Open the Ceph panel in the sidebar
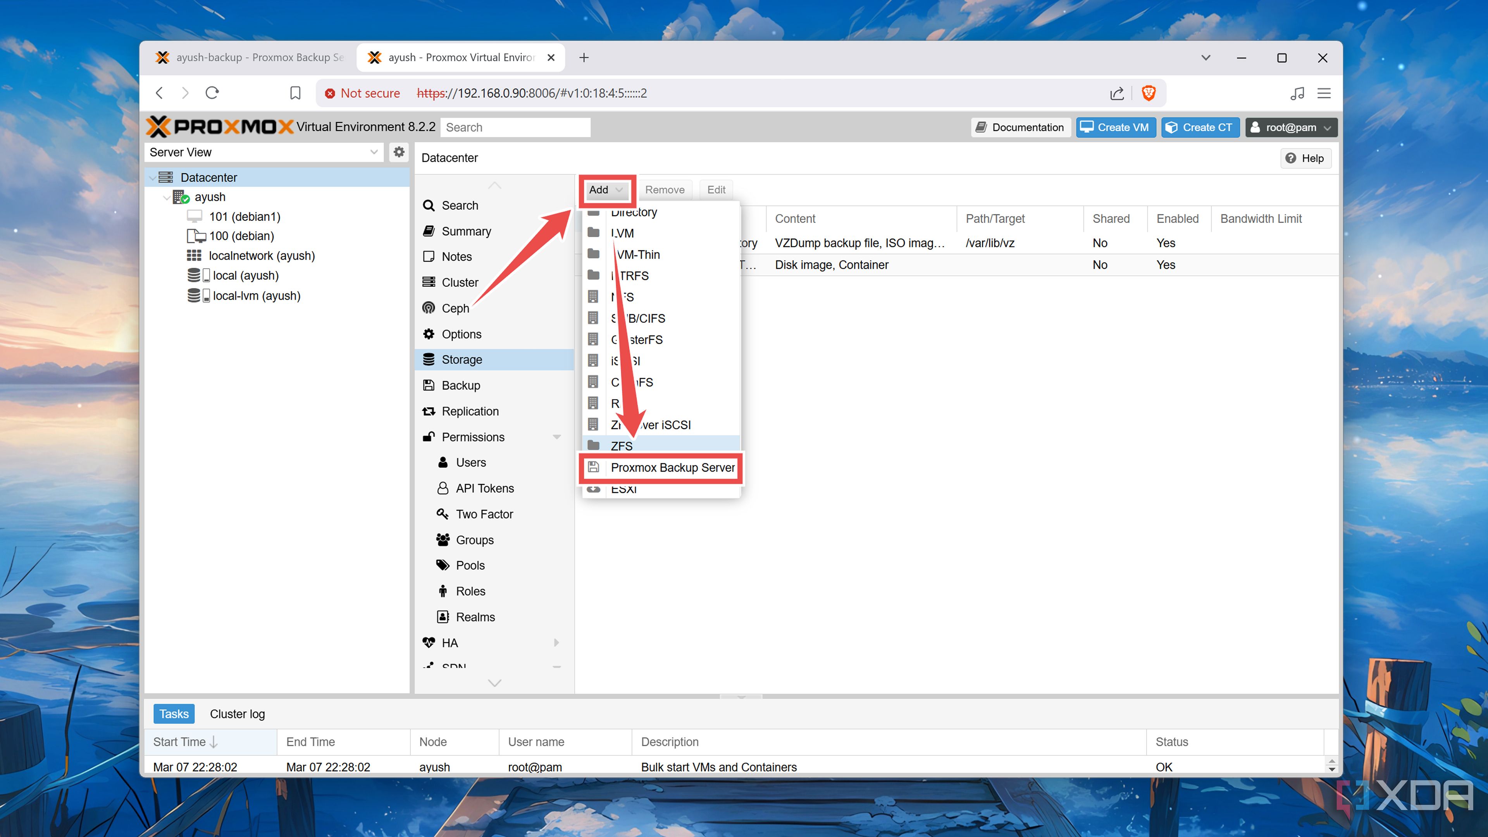 pyautogui.click(x=456, y=308)
